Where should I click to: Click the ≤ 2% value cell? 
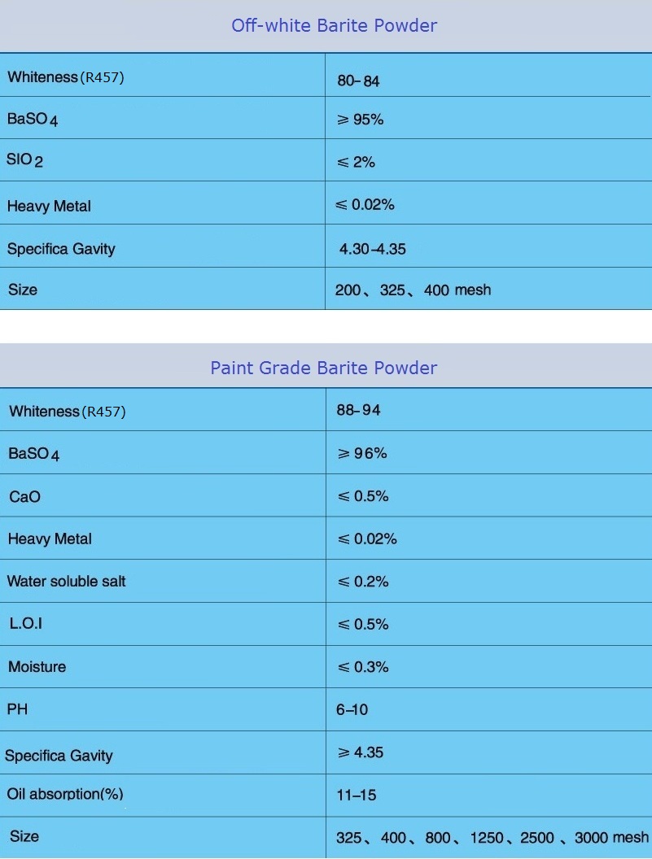[356, 162]
